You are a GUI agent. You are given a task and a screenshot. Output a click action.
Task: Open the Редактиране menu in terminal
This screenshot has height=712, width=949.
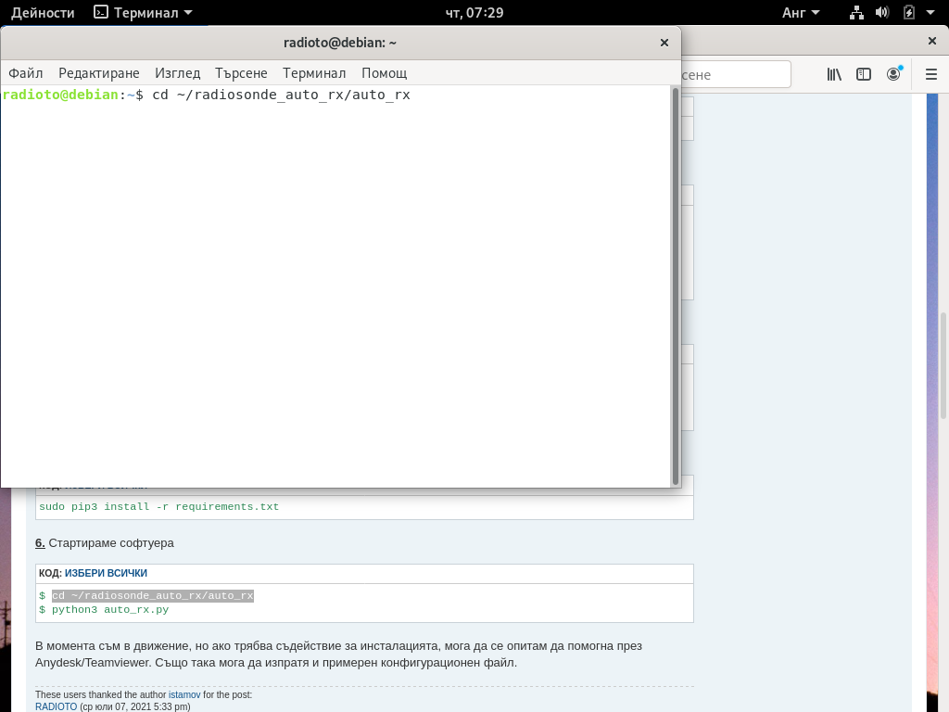(98, 73)
